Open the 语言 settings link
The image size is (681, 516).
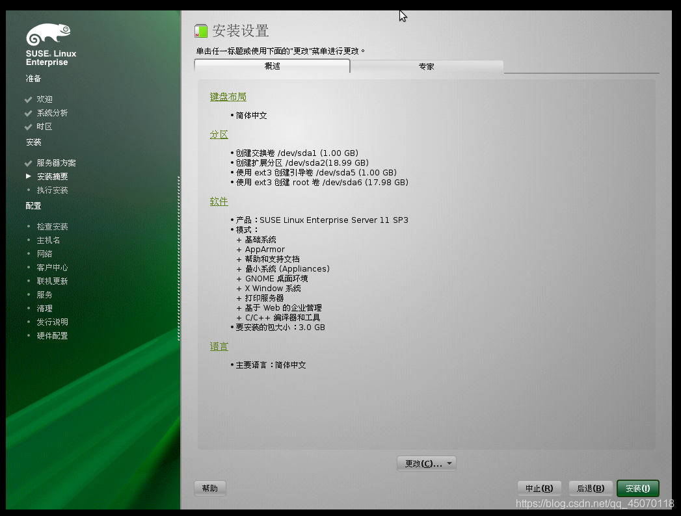[219, 346]
